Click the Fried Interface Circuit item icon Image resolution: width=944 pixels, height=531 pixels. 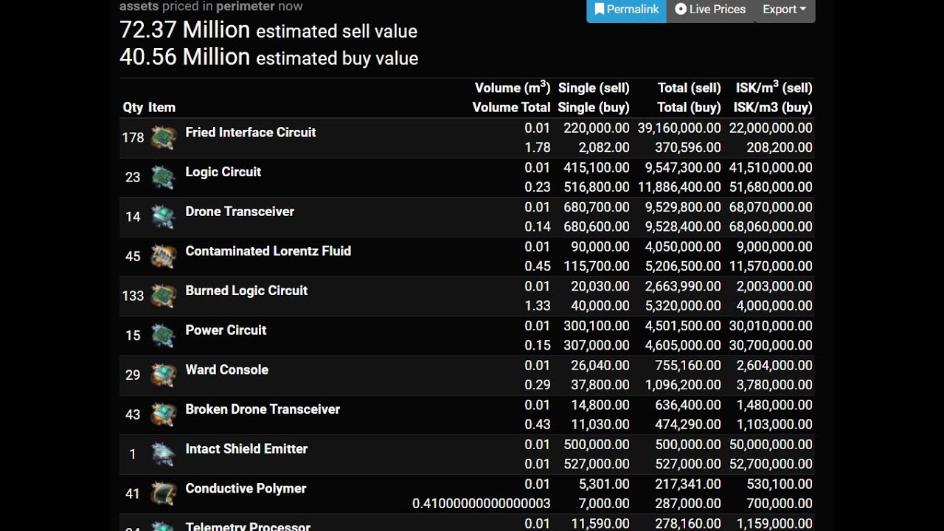[163, 138]
